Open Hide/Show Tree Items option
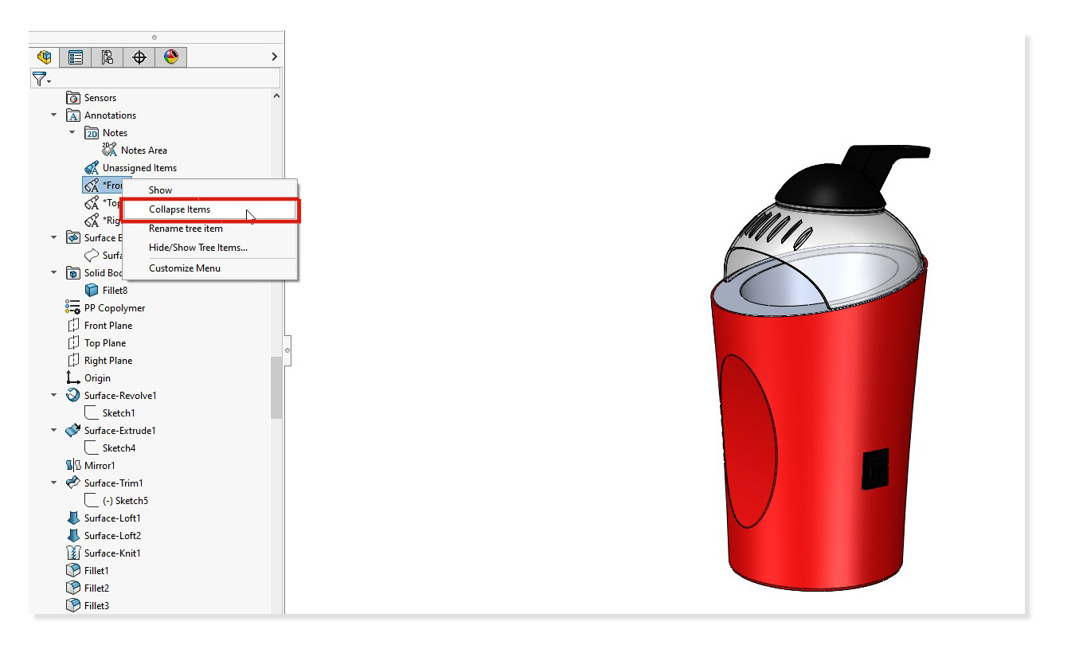This screenshot has height=645, width=1071. point(197,248)
